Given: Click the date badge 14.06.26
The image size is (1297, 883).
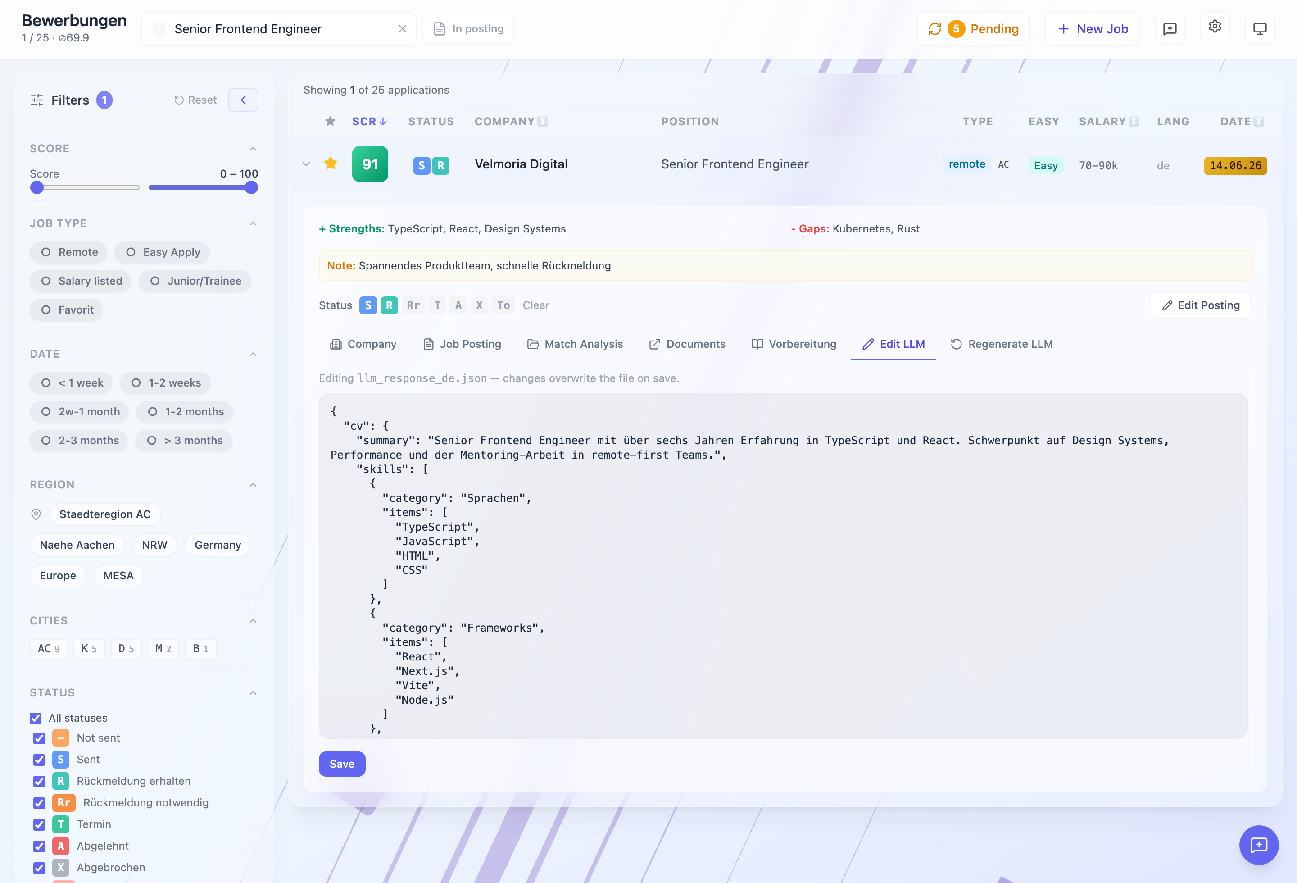Looking at the screenshot, I should pos(1235,165).
